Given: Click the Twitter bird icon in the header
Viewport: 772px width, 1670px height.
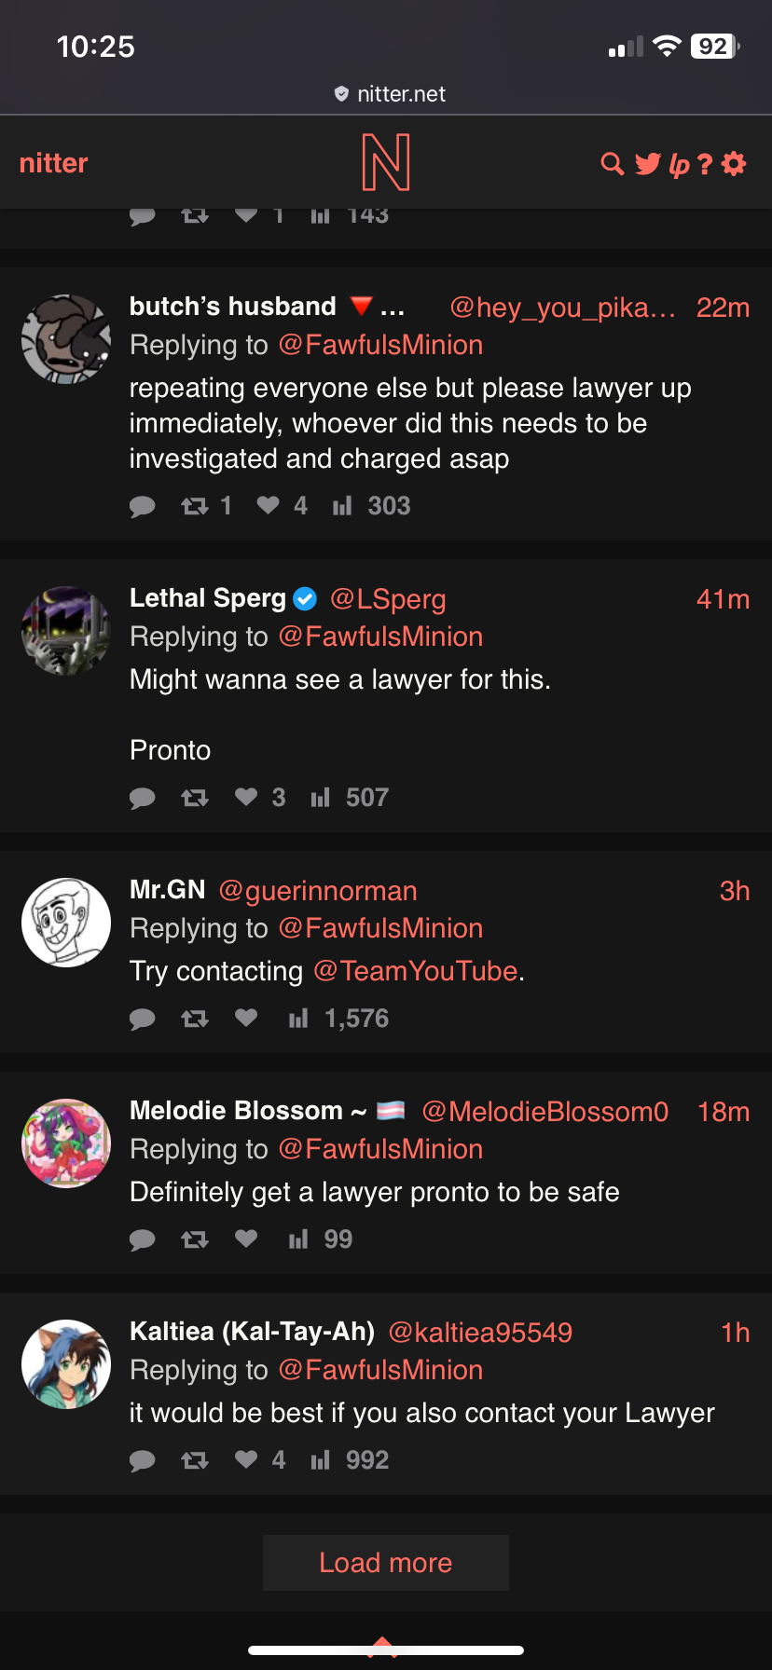Looking at the screenshot, I should tap(648, 164).
